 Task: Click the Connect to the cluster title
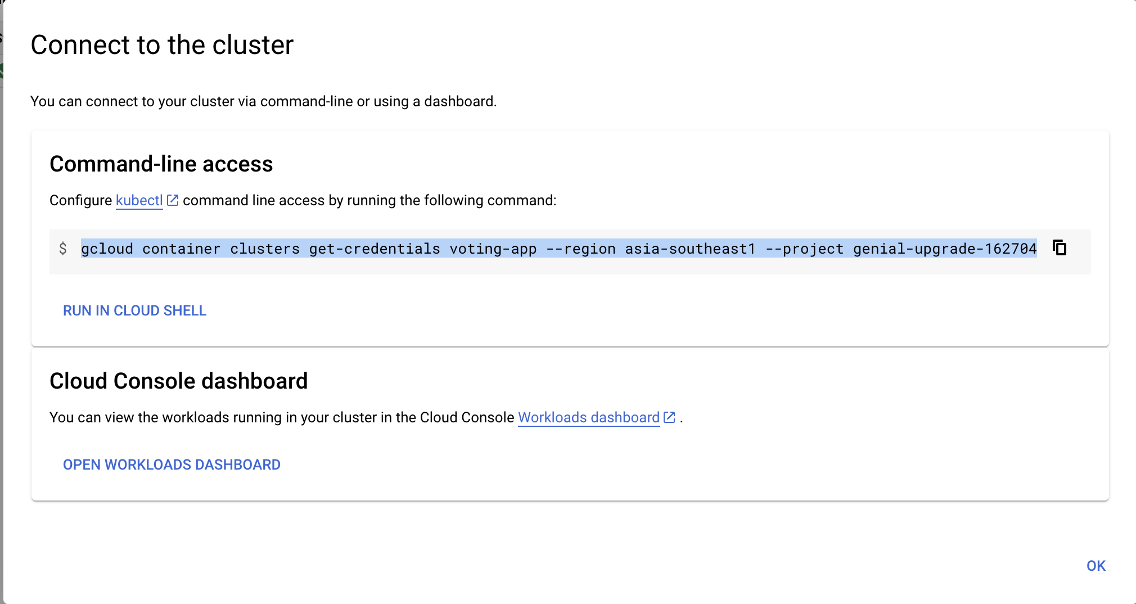click(x=162, y=45)
